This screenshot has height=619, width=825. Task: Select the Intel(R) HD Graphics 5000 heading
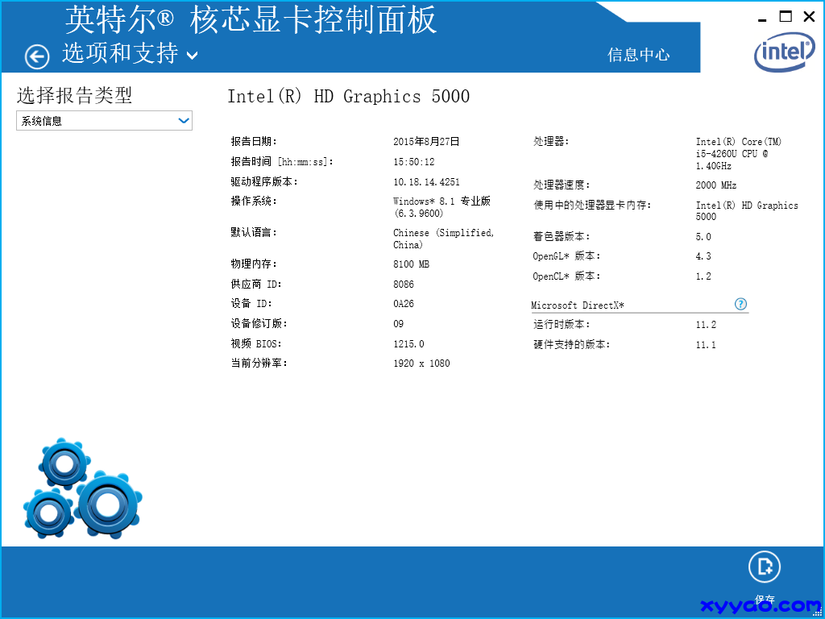click(x=348, y=97)
